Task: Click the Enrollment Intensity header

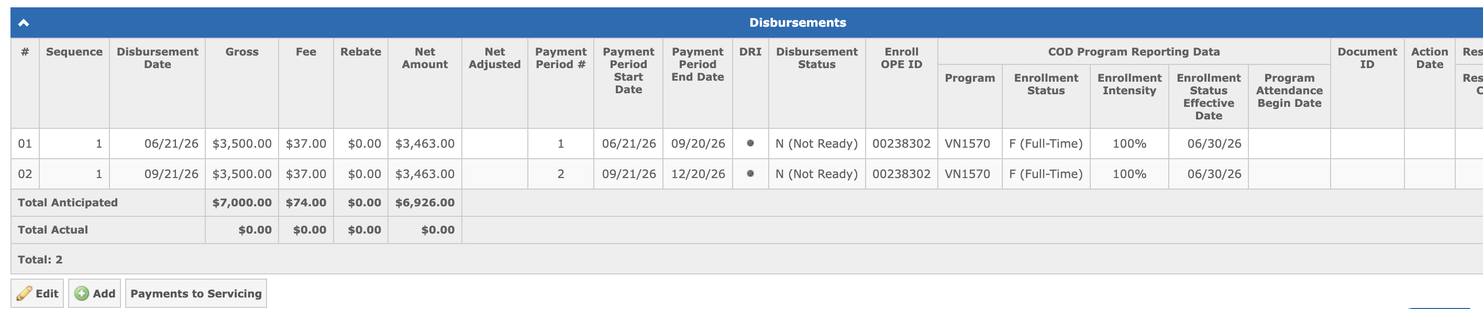Action: [x=1129, y=84]
